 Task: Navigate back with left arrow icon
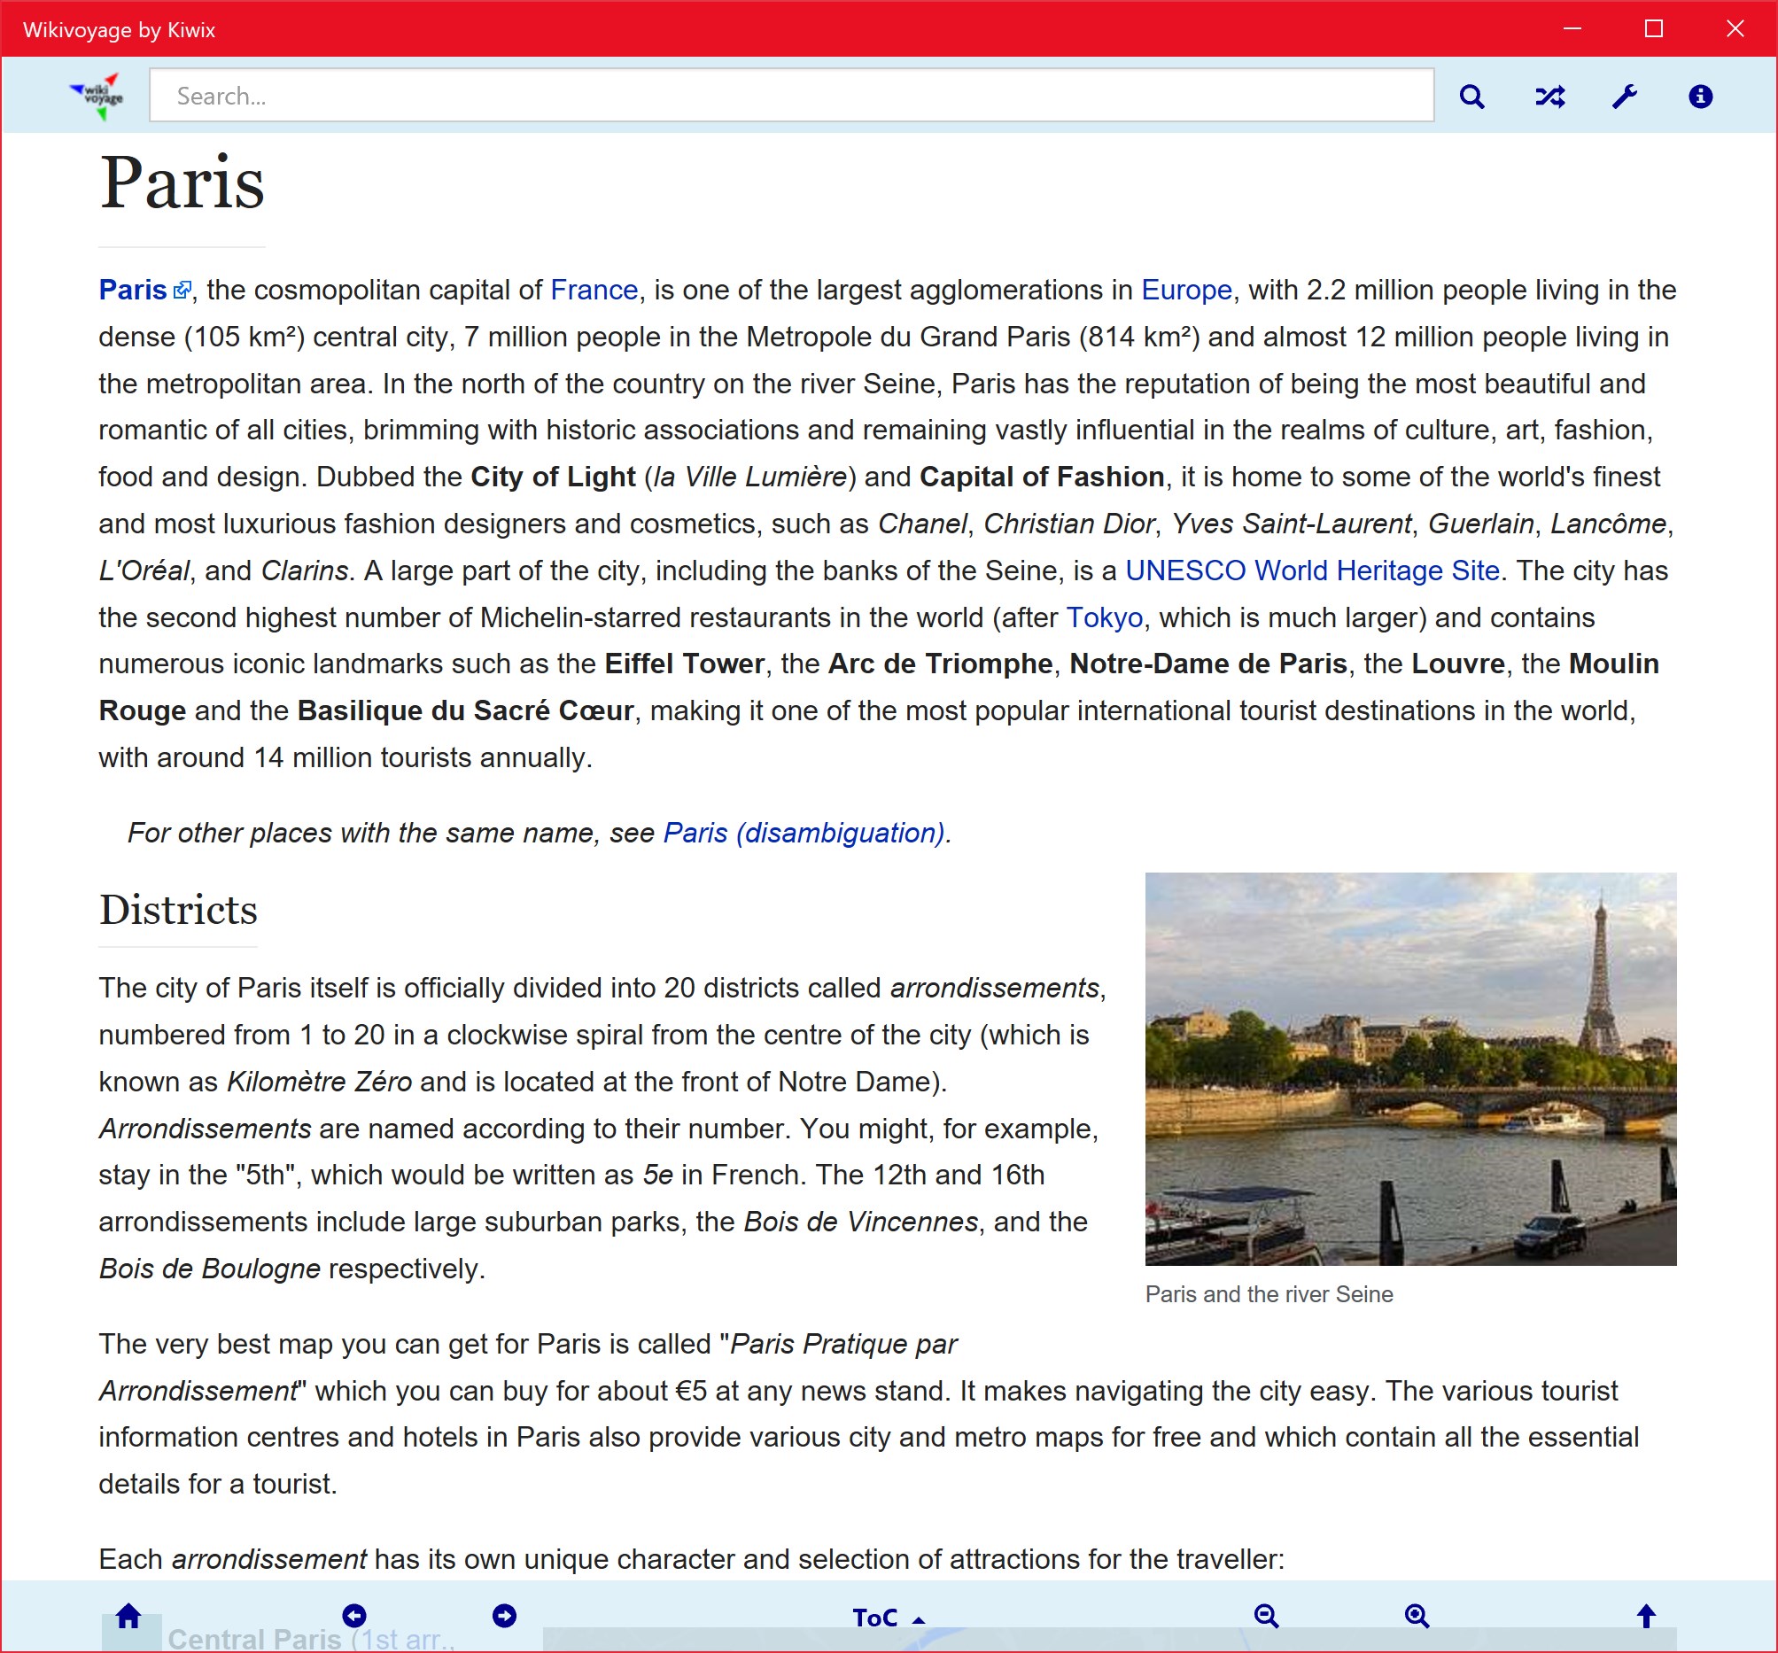click(x=354, y=1616)
